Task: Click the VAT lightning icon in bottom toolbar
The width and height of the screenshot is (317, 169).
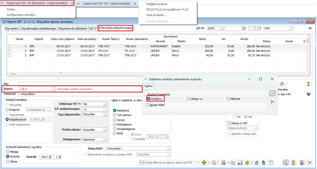Action: point(224,162)
